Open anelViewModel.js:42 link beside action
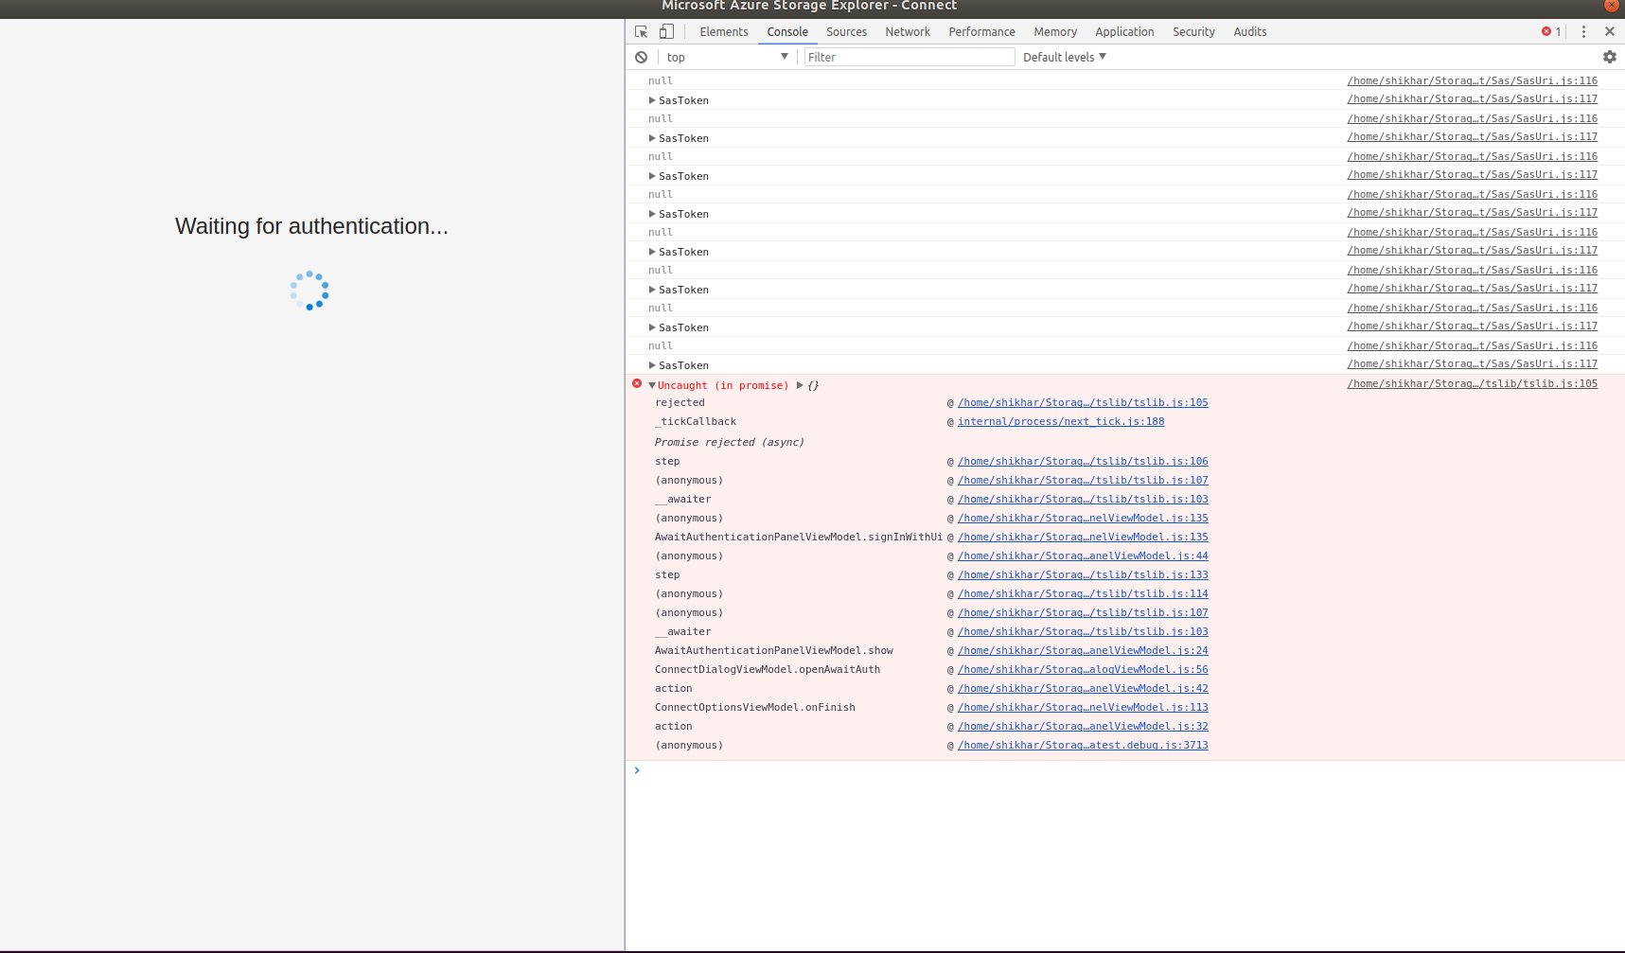1625x953 pixels. coord(1083,688)
